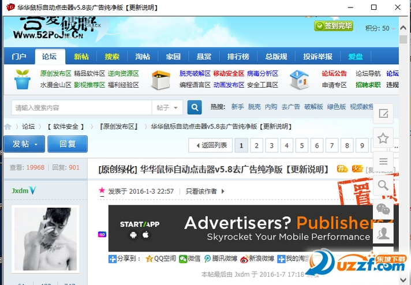This screenshot has width=411, height=285.
Task: Click the star favorite icon in sidebar
Action: (383, 138)
